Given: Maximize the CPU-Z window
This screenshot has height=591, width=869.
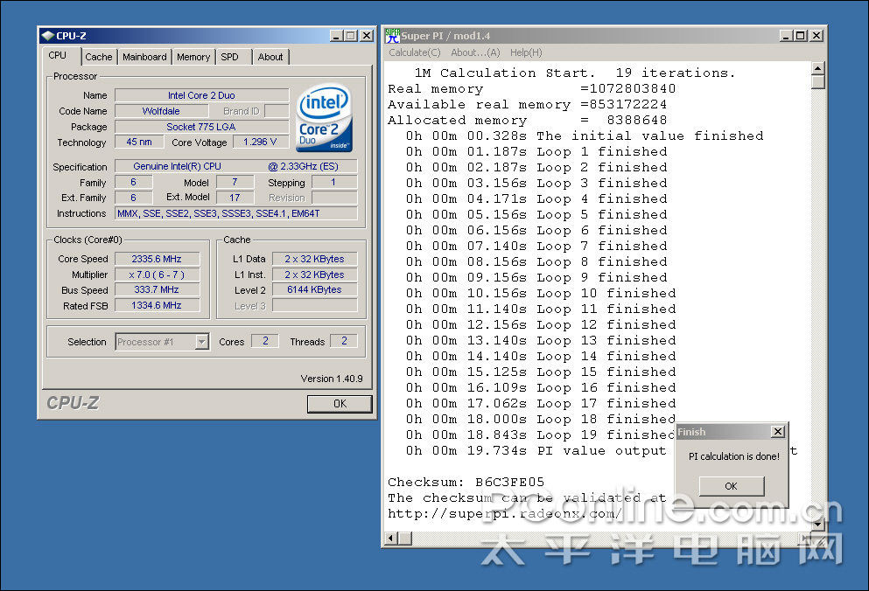Looking at the screenshot, I should [x=351, y=36].
